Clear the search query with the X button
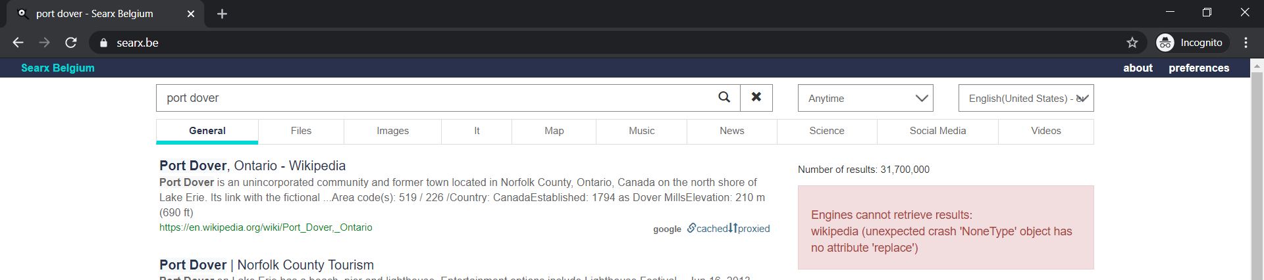This screenshot has width=1264, height=280. (x=756, y=97)
